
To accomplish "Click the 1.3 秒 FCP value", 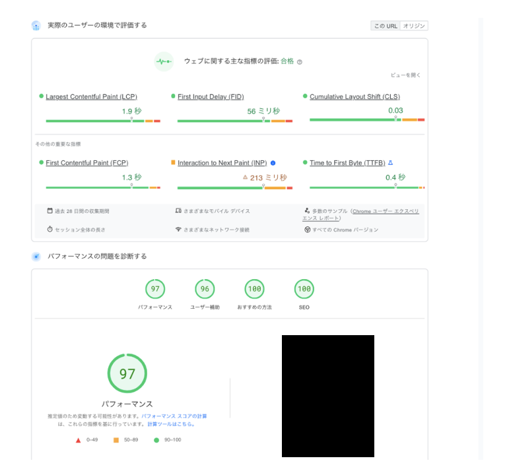I will point(131,177).
